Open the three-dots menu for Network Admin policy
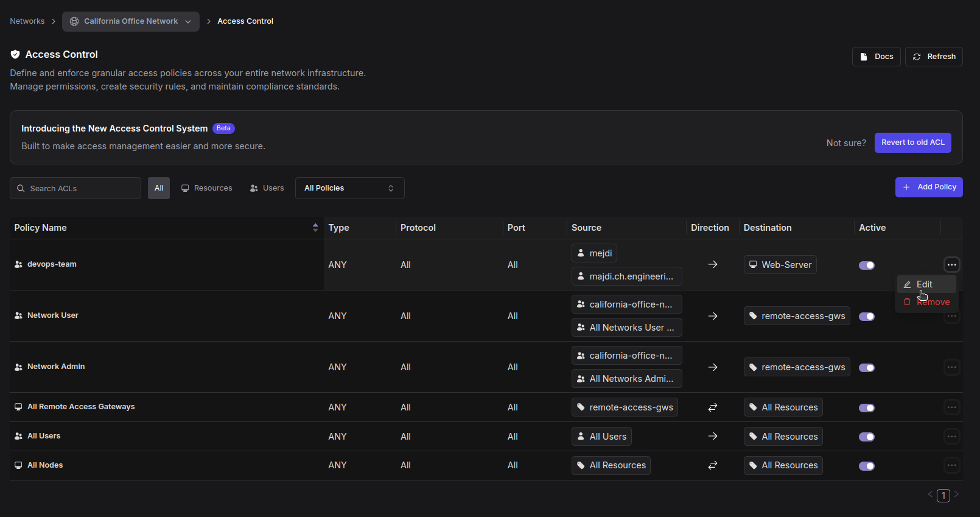Image resolution: width=980 pixels, height=517 pixels. 951,367
